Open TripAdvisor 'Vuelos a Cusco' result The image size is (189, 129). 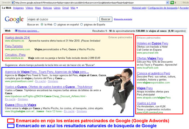click(49, 87)
